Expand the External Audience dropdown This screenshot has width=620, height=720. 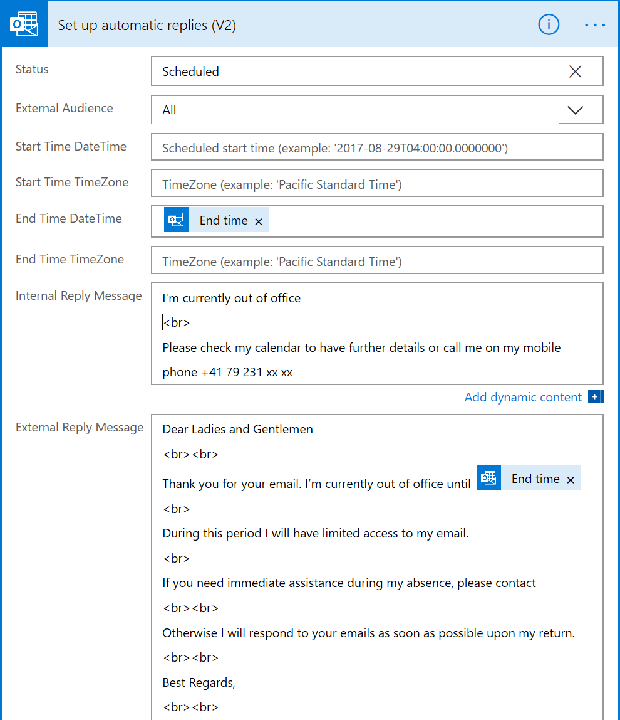575,109
